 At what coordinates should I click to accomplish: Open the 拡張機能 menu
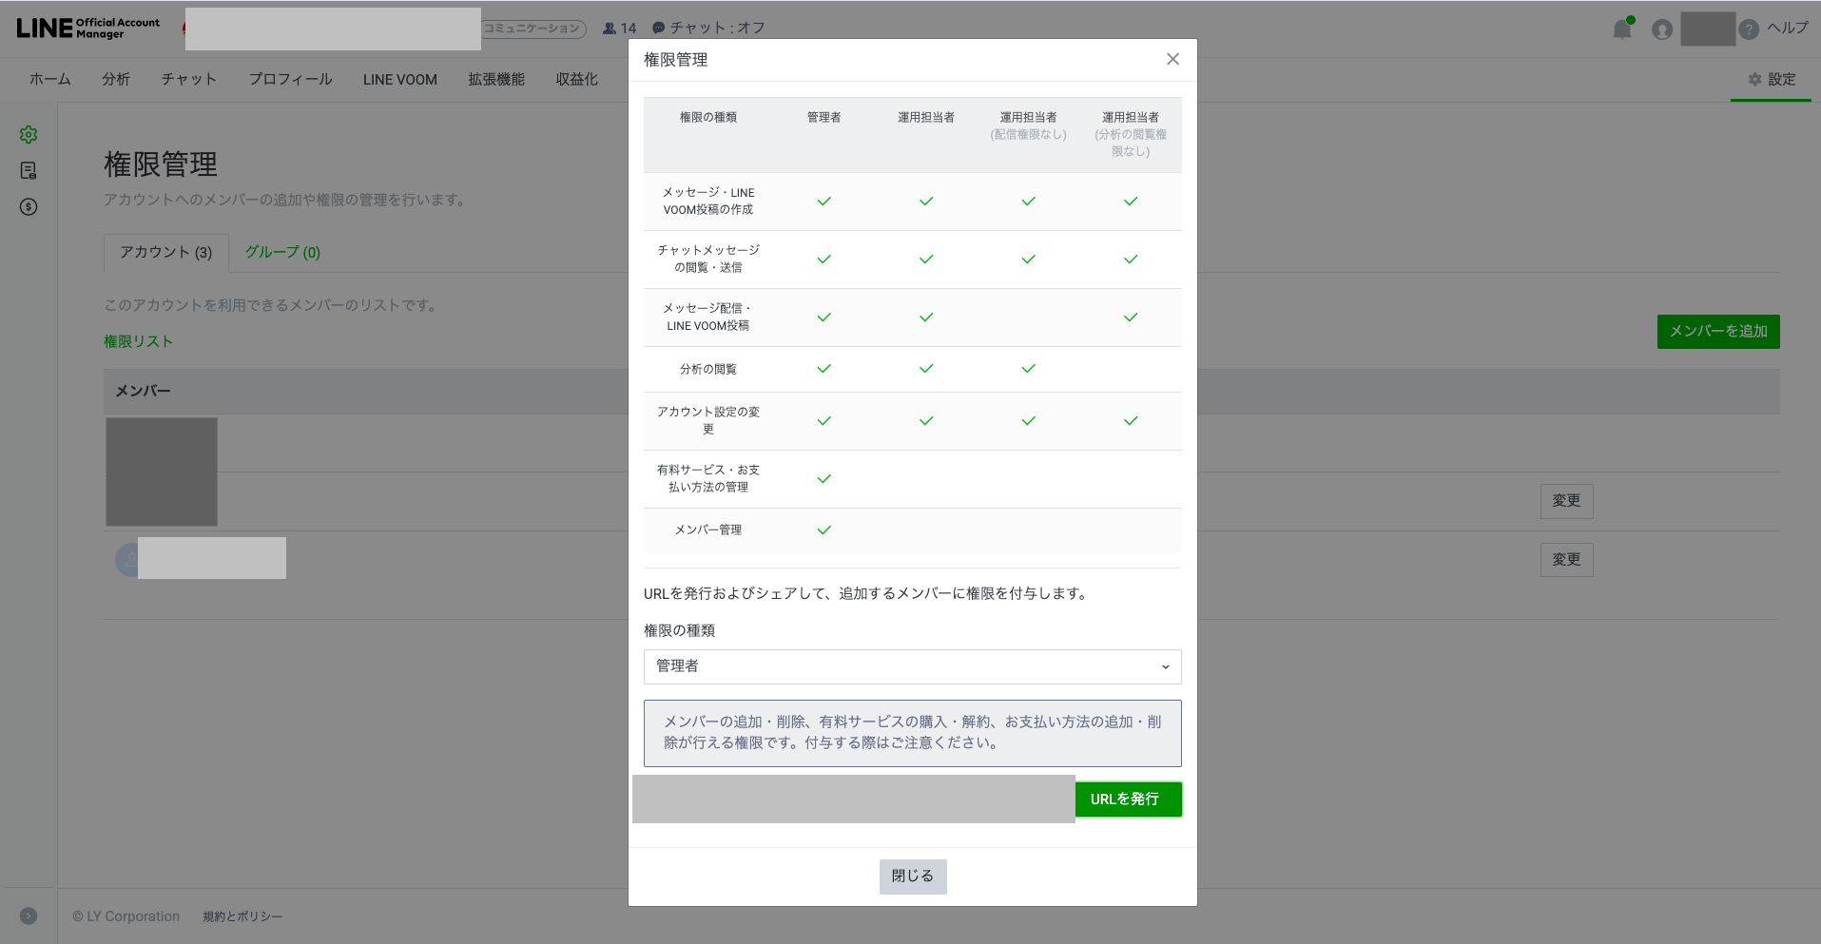pos(495,80)
